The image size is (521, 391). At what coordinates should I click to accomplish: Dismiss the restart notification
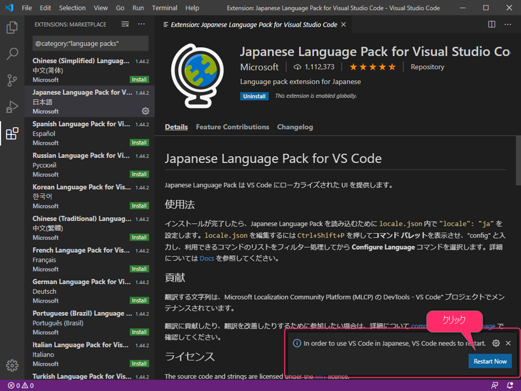coord(508,343)
